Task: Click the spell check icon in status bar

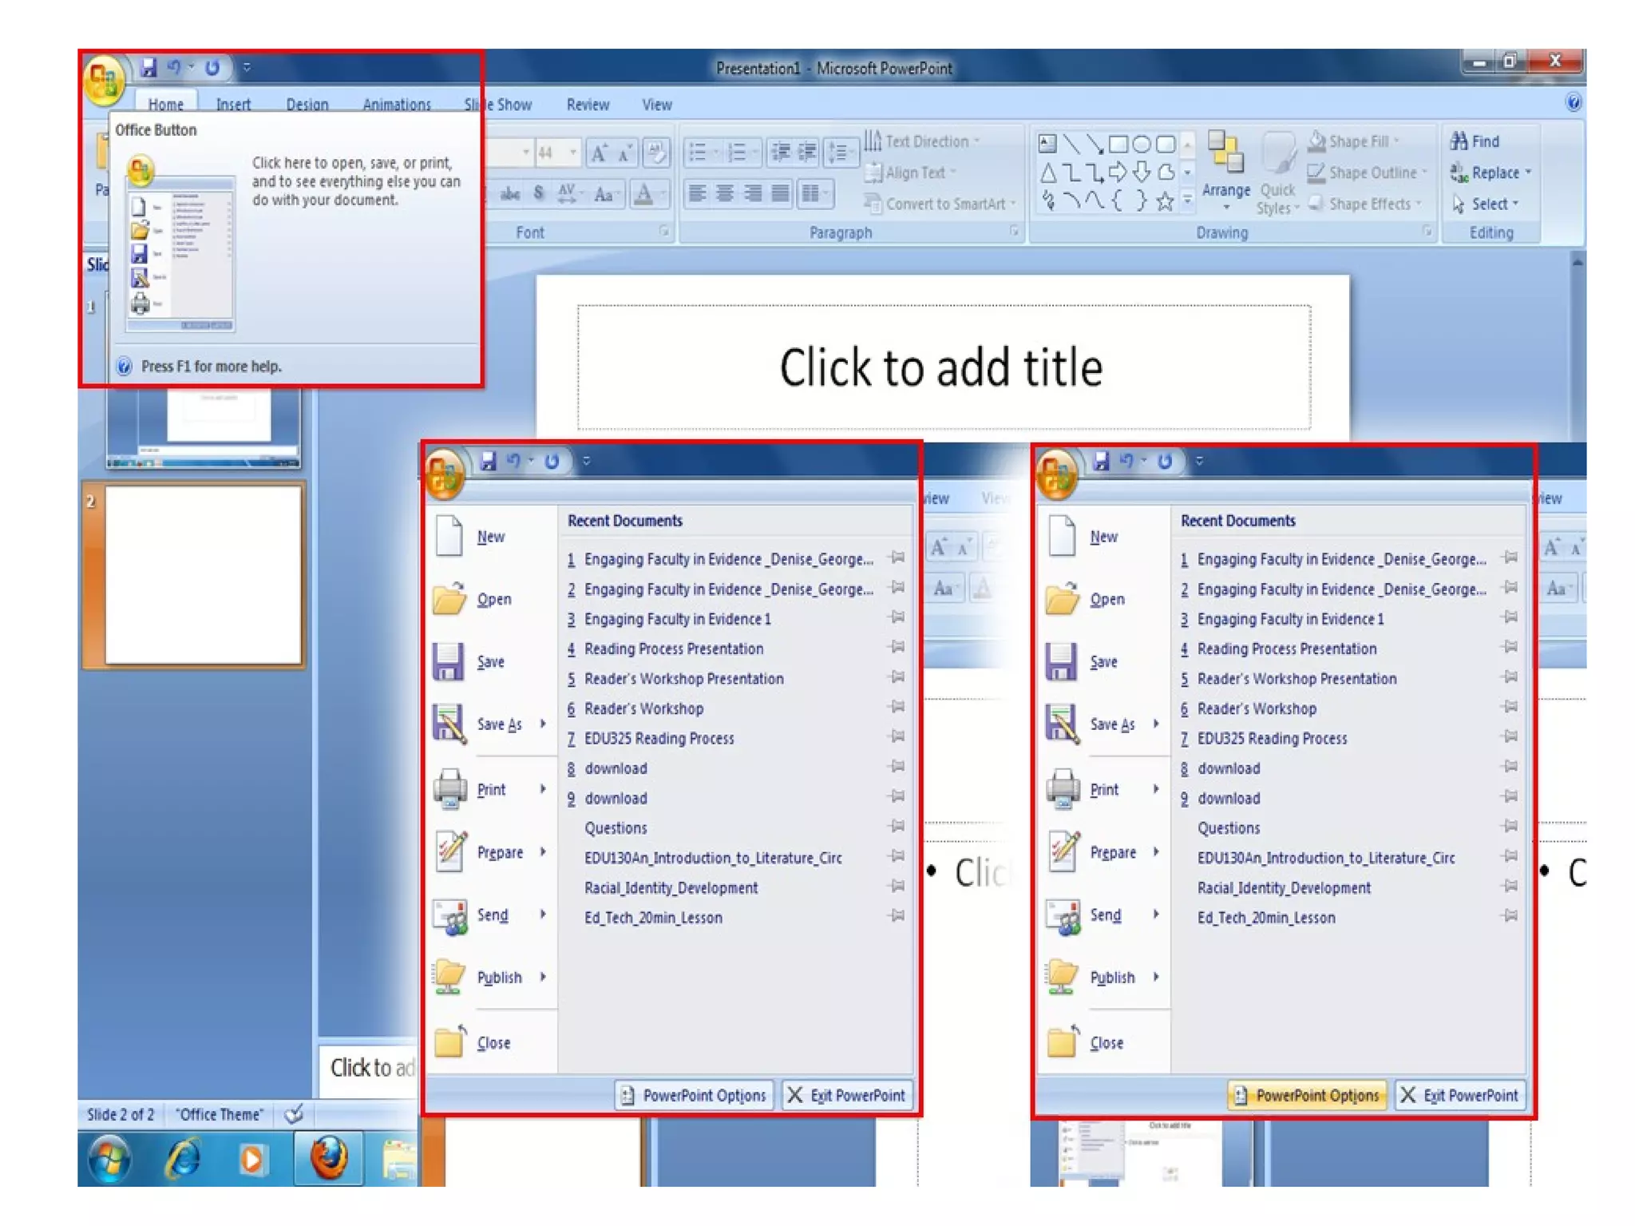Action: click(x=294, y=1114)
